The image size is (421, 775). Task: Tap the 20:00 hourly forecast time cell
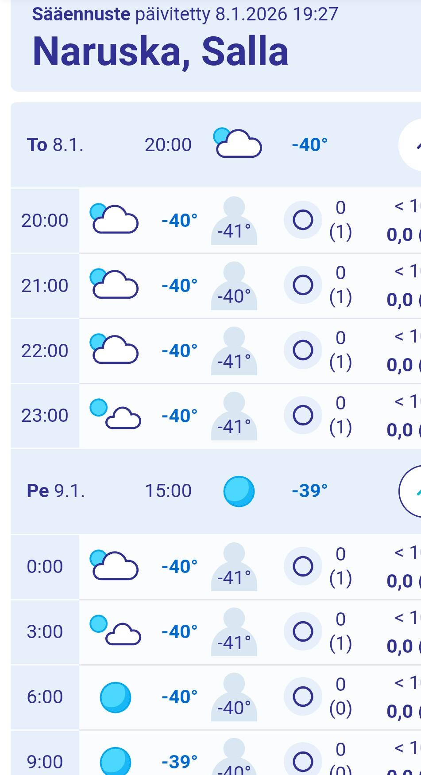[45, 220]
